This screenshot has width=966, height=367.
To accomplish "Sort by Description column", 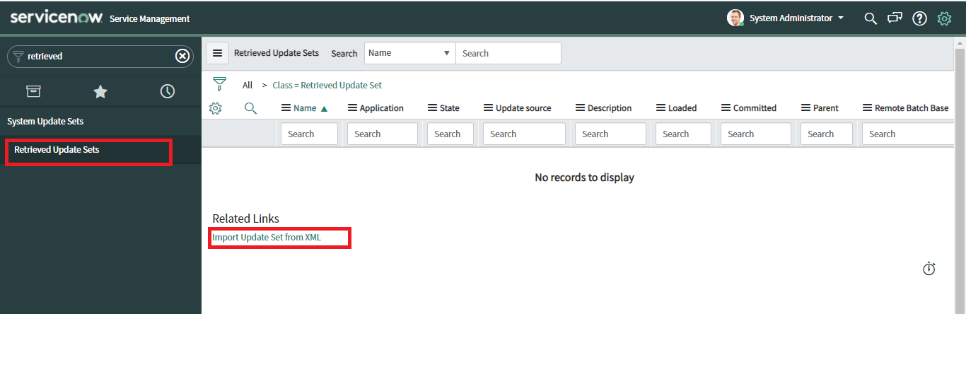I will [609, 108].
